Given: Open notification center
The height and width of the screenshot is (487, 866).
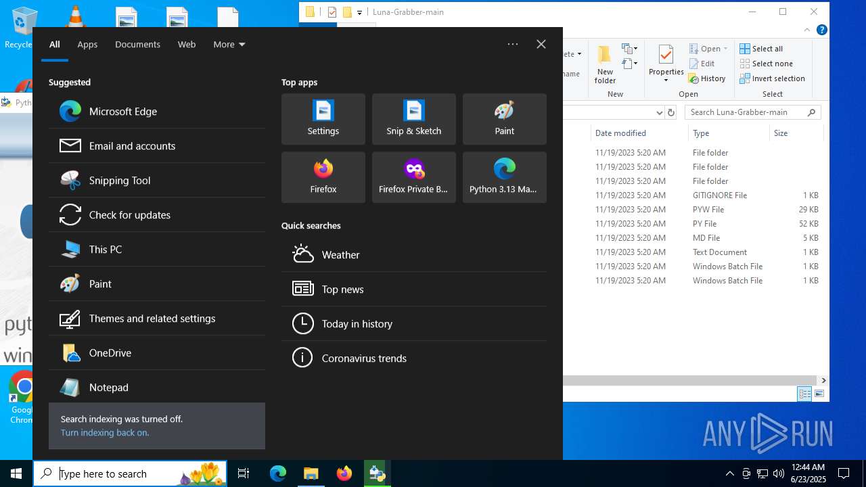Looking at the screenshot, I should 844,473.
